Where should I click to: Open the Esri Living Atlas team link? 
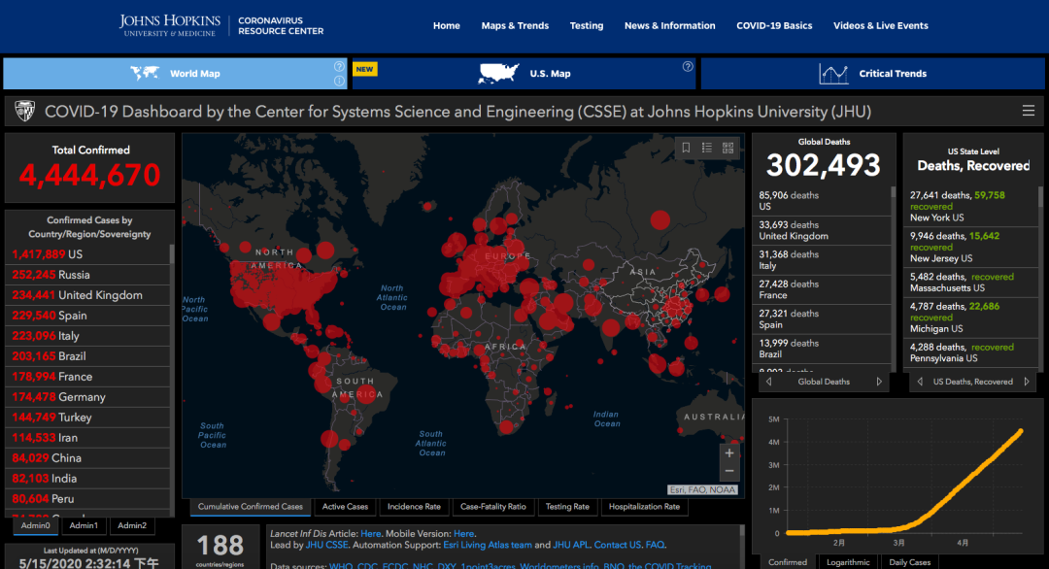(488, 545)
